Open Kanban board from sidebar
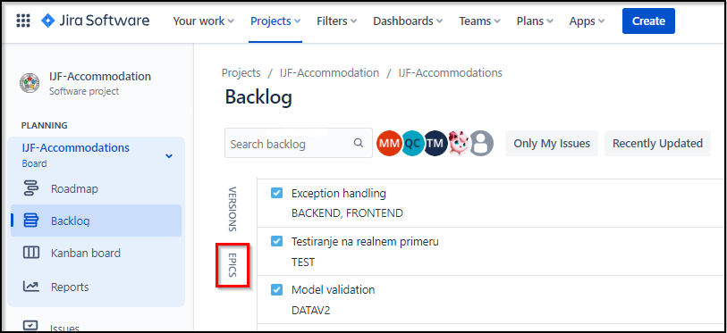 click(85, 253)
